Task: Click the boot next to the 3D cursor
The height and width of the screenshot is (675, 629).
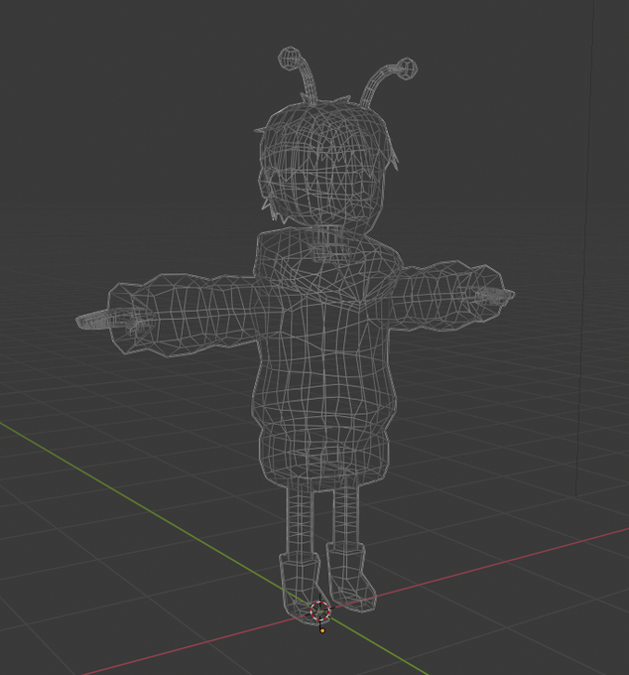Action: [304, 588]
